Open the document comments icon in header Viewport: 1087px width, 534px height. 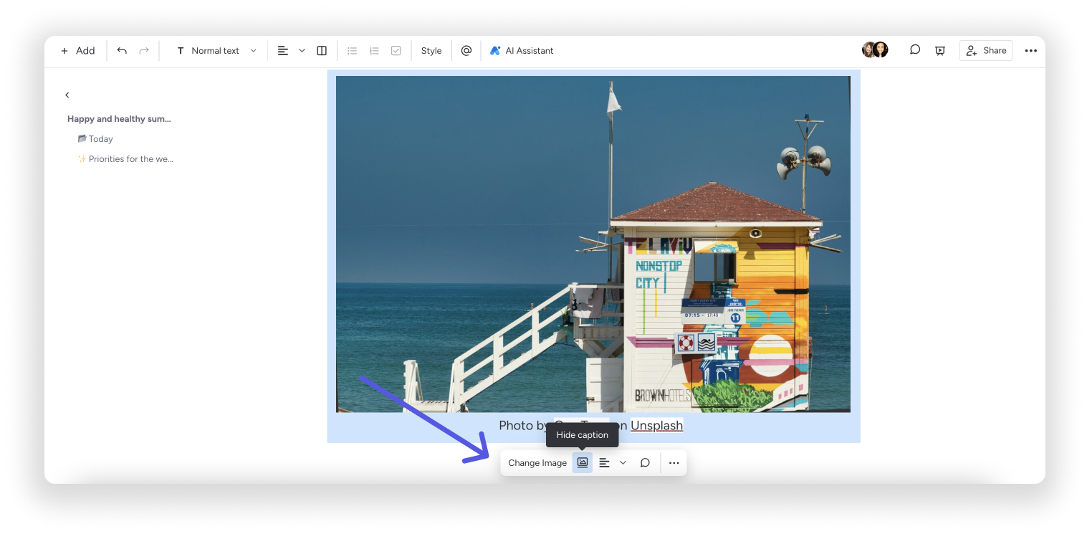point(915,50)
